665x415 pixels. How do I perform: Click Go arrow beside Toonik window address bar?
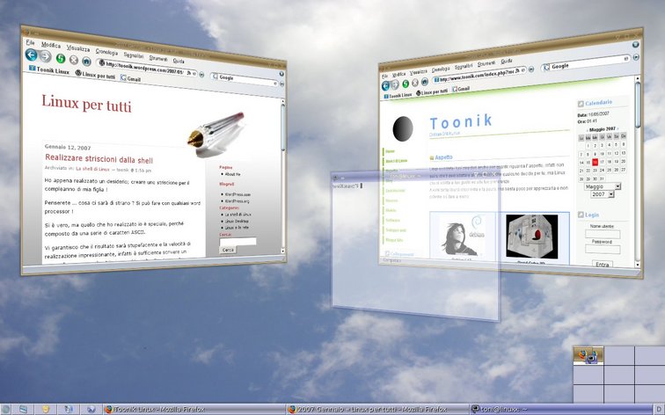pyautogui.click(x=531, y=69)
